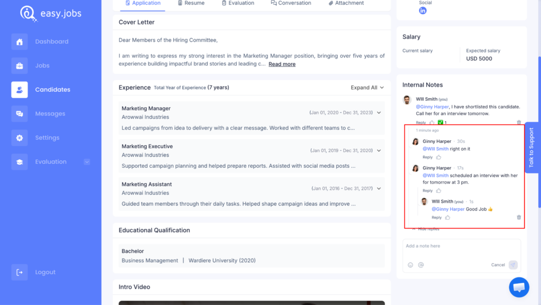Viewport: 541px width, 305px height.
Task: Switch to the Attachment tab
Action: tap(346, 3)
